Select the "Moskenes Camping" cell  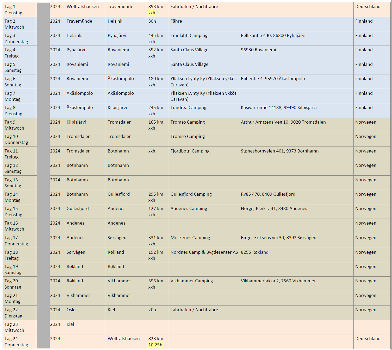(x=190, y=238)
